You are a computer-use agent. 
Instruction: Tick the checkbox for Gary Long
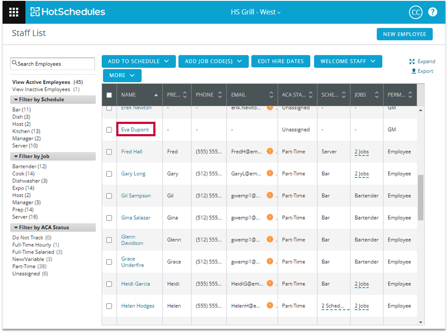pos(109,174)
